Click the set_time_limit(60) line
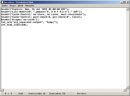This screenshot has height=96, width=130. pos(14,25)
